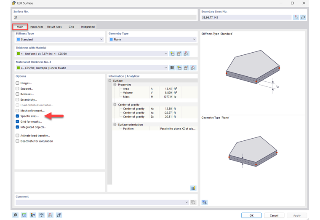Enable the Hinges option
This screenshot has width=320, height=220.
pyautogui.click(x=17, y=83)
